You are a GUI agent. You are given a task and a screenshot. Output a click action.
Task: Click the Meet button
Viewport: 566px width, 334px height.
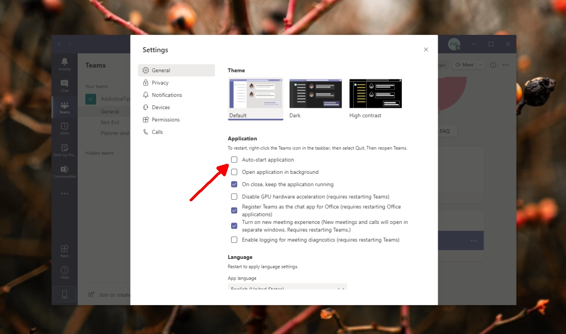coord(464,65)
